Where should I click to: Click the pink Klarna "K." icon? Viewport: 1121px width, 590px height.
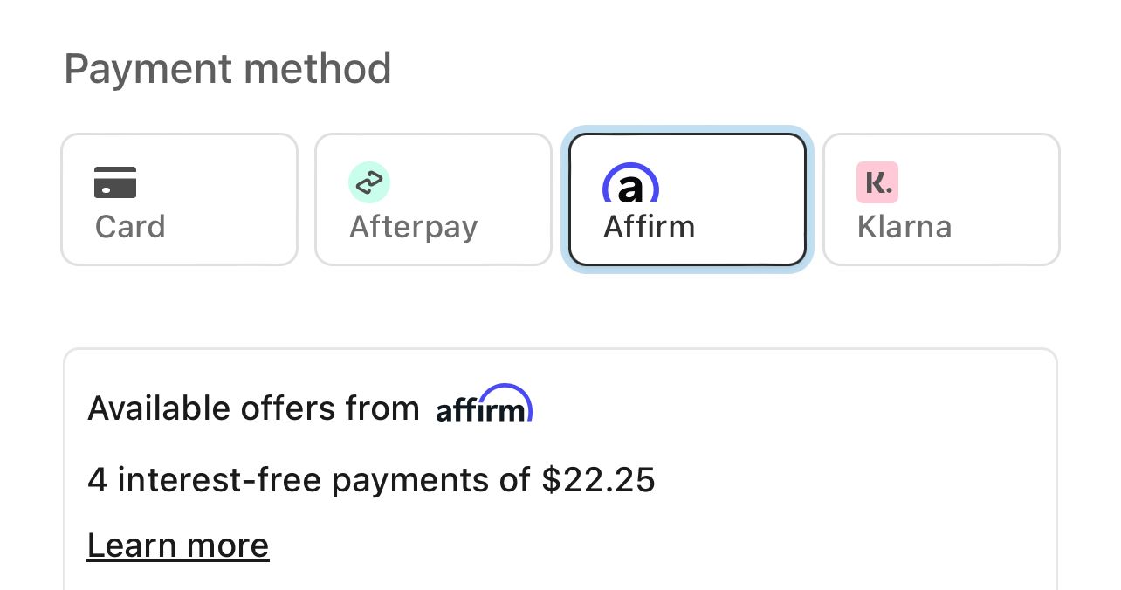tap(877, 182)
